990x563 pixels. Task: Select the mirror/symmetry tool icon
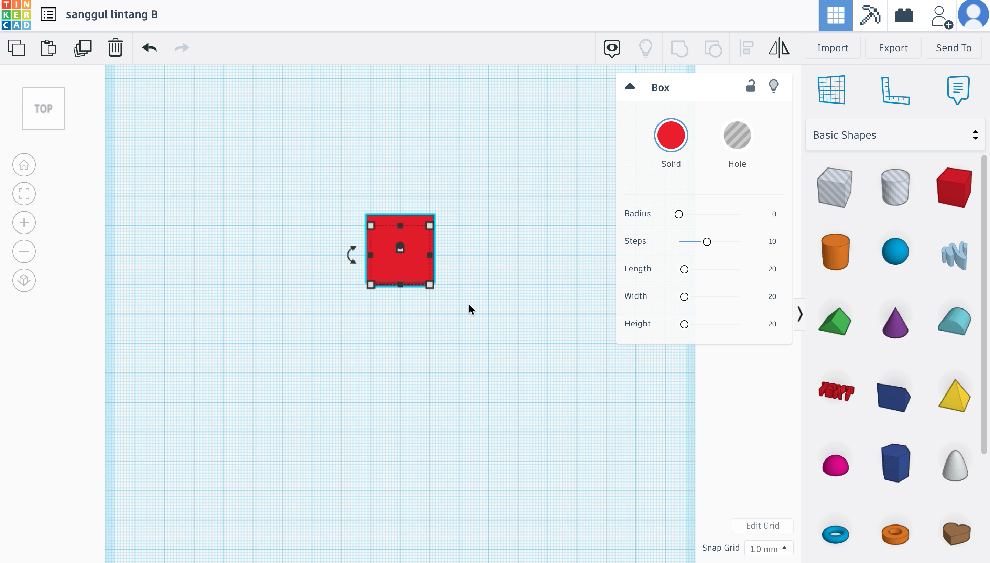click(779, 47)
